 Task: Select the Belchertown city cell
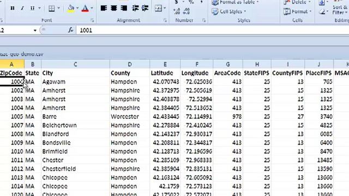(x=75, y=125)
